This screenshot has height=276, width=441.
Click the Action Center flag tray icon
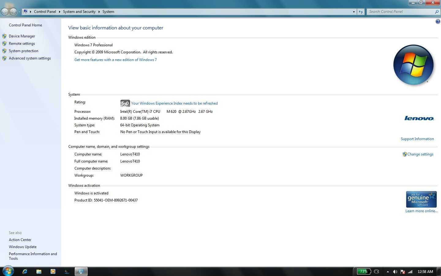(403, 272)
